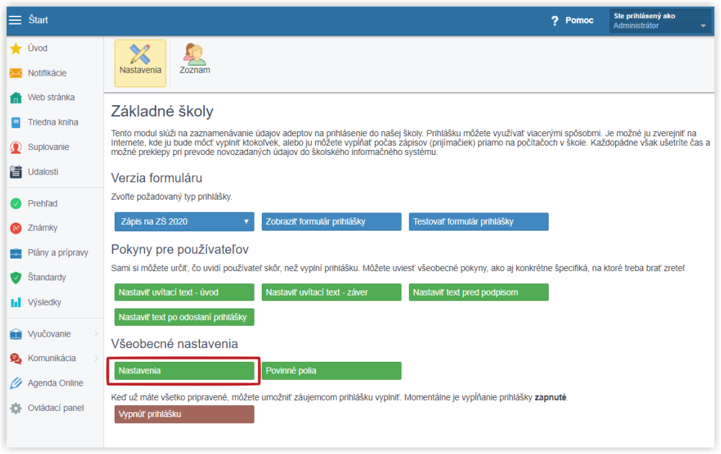The image size is (721, 454).
Task: Open the hamburger menu next to Štart
Action: (x=15, y=20)
